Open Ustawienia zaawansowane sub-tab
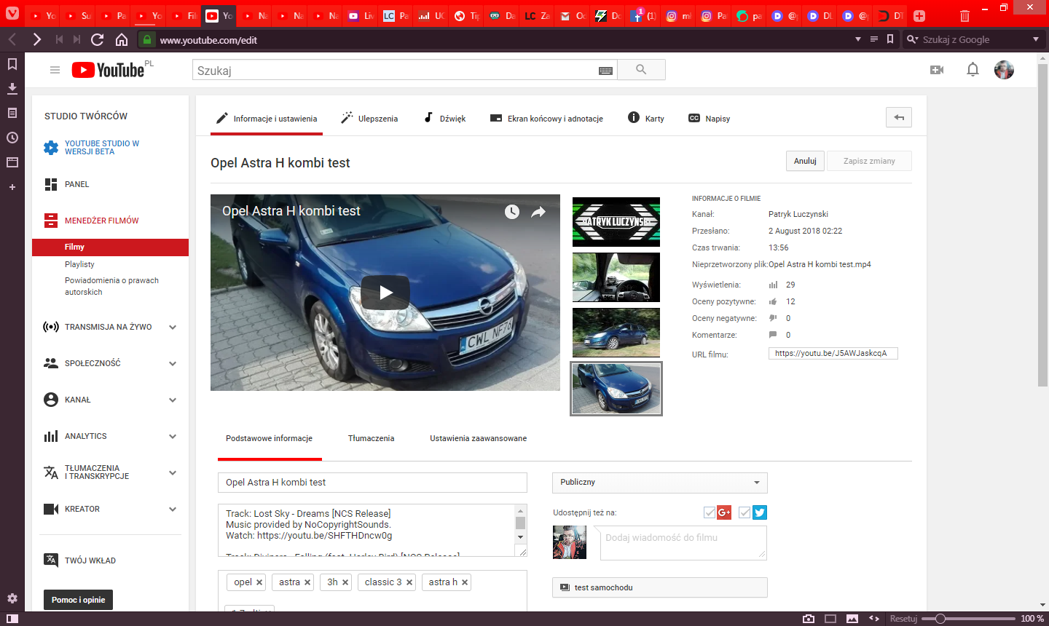 point(479,438)
